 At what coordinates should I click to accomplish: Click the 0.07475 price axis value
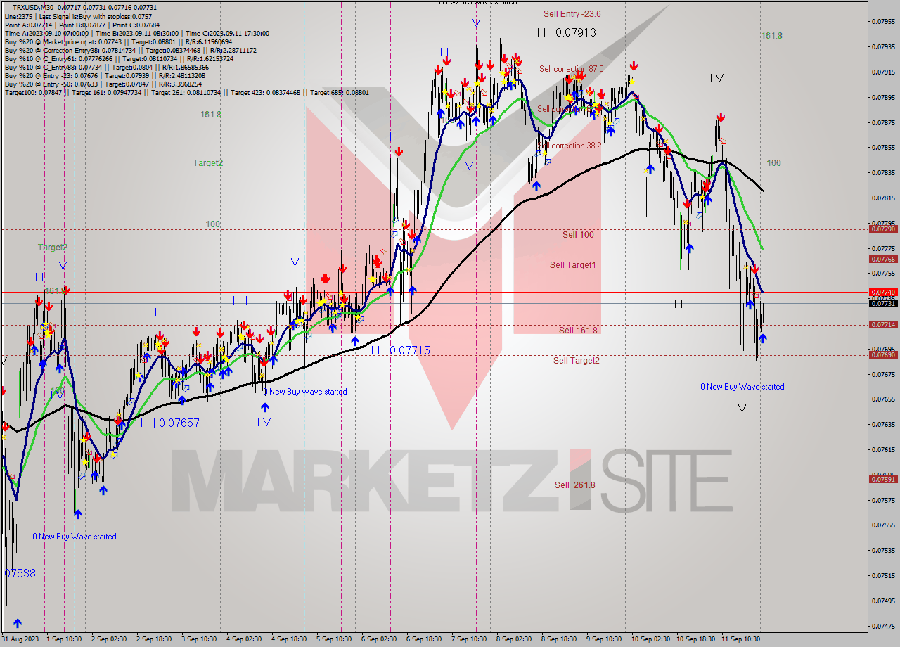[883, 626]
